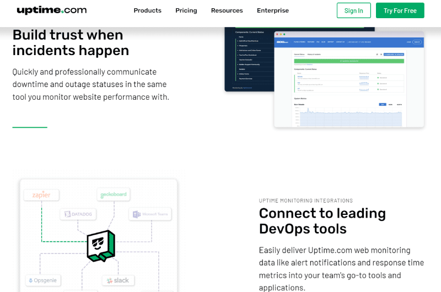
Task: Click the Try For Free button
Action: point(400,10)
